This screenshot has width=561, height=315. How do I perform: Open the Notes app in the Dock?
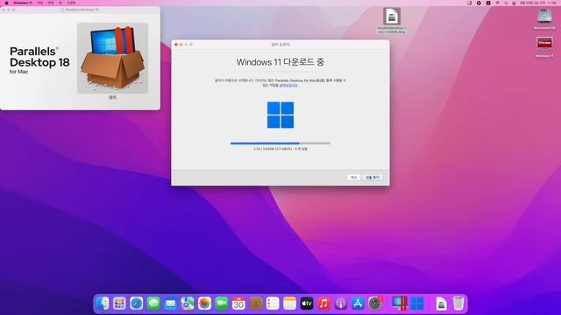290,304
